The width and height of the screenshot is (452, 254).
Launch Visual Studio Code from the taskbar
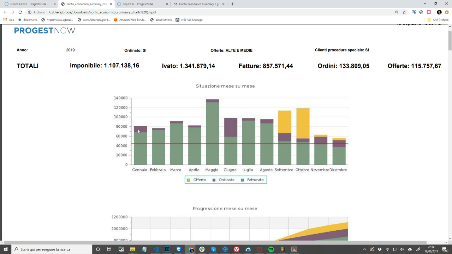(x=156, y=249)
